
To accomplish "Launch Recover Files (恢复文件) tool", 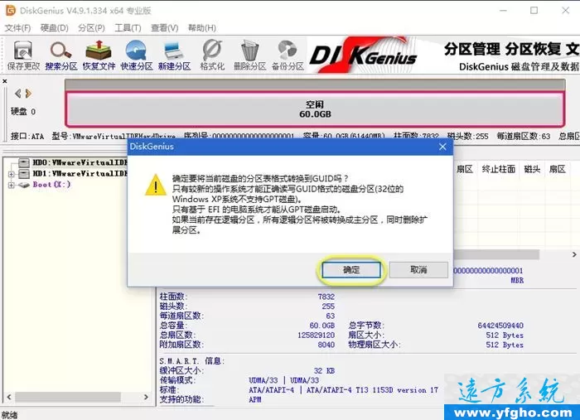I will [99, 55].
